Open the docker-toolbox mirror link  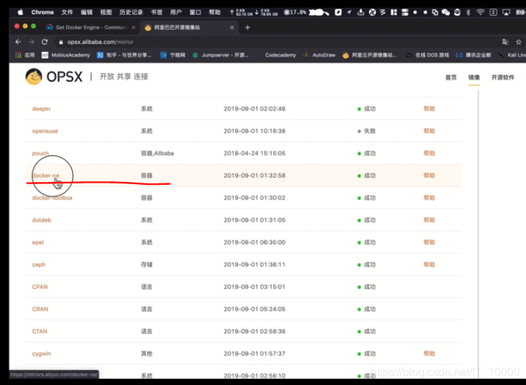coord(53,198)
